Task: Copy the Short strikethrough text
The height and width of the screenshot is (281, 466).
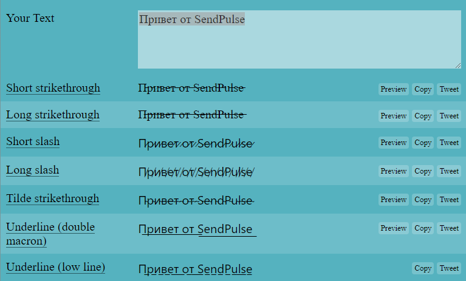Action: click(423, 89)
